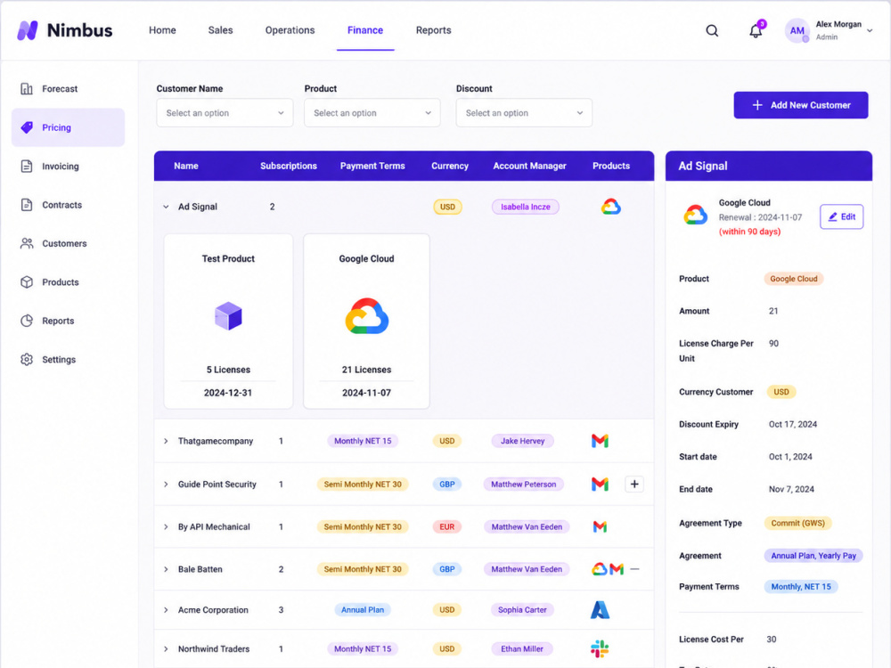Click the Account Manager column header

[x=529, y=166]
